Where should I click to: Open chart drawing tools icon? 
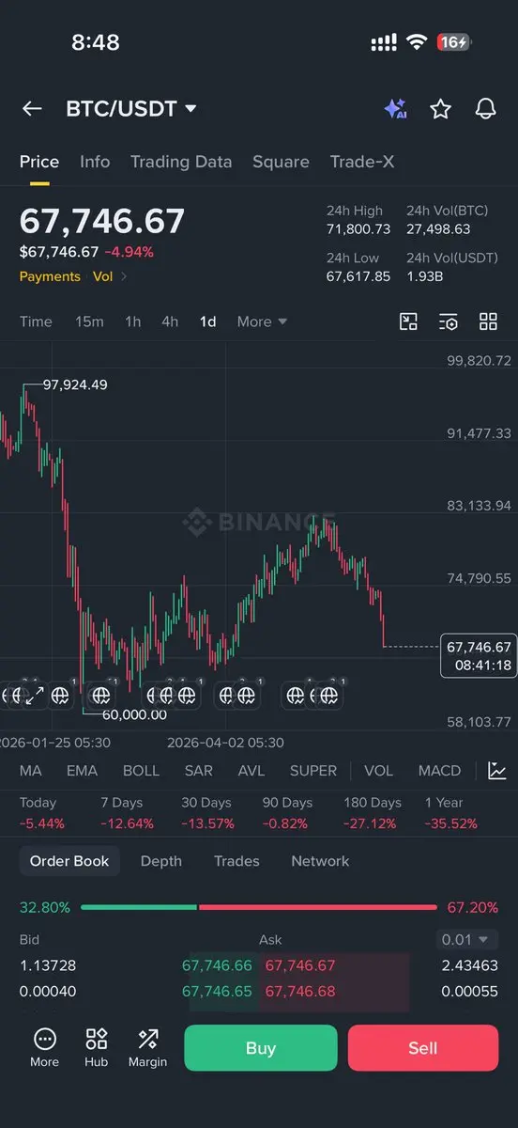[408, 321]
